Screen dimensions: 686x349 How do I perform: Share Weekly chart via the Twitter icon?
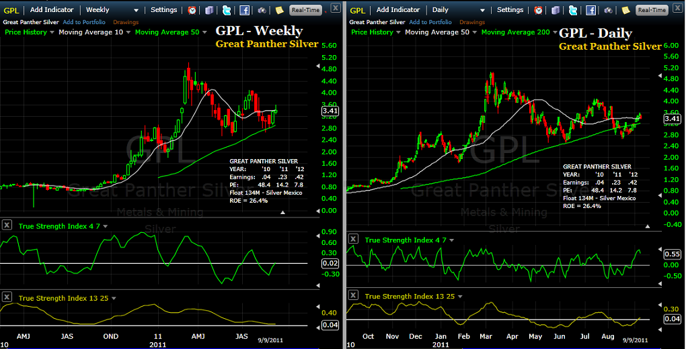(x=227, y=10)
